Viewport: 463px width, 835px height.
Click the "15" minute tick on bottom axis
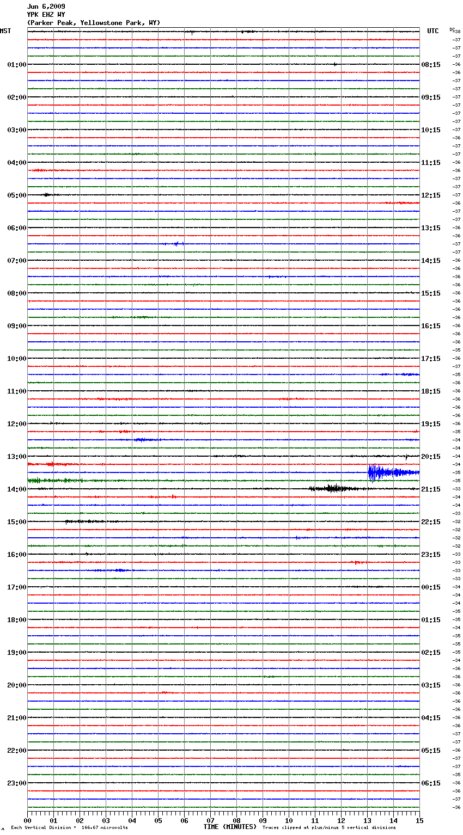tap(419, 820)
